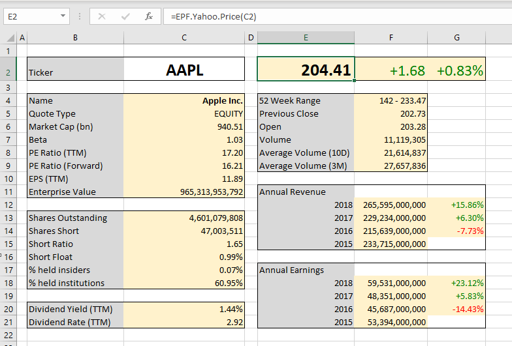Click earnings growth +23.12% cell

456,283
